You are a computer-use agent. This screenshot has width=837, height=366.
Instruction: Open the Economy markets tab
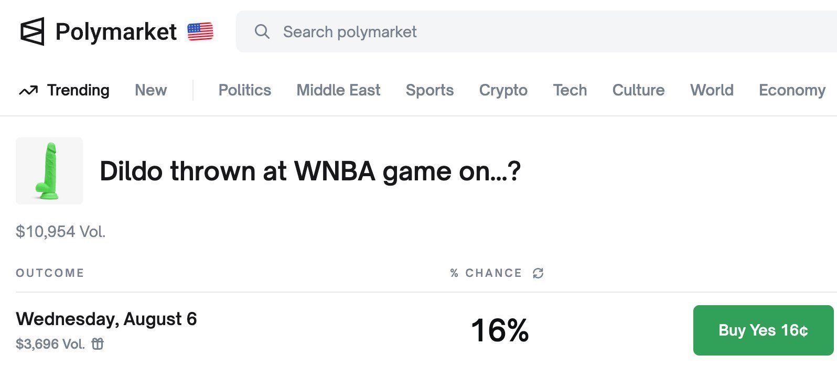792,90
